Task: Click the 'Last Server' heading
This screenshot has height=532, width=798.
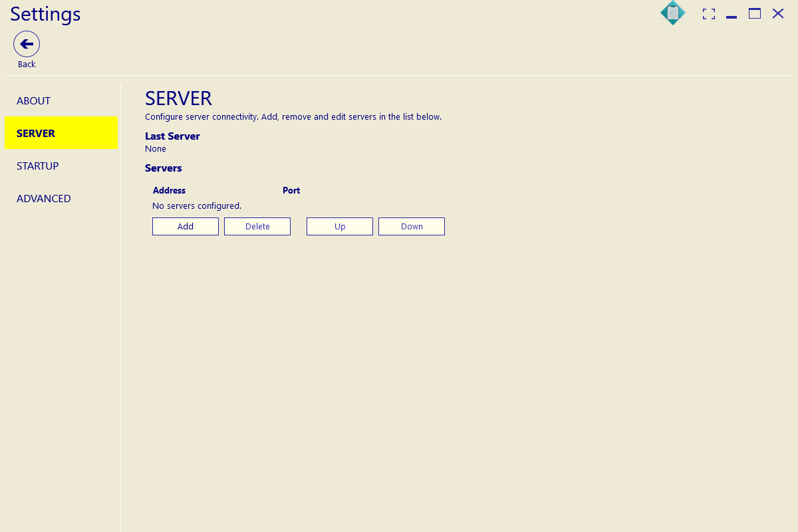Action: pyautogui.click(x=172, y=136)
